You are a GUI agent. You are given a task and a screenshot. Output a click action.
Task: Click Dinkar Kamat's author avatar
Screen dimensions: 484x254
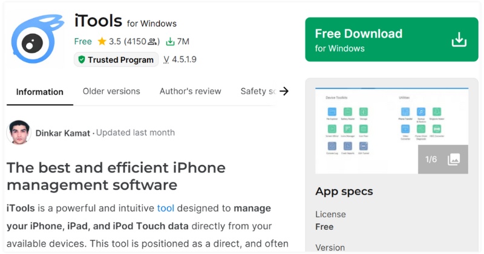19,132
